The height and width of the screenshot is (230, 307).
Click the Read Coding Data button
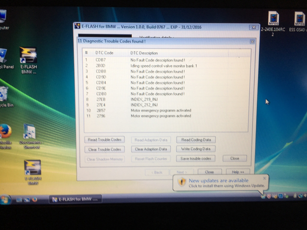pos(196,140)
